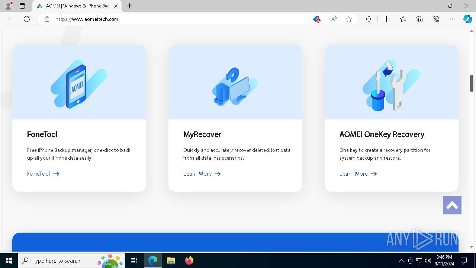This screenshot has width=476, height=268.
Task: Select the AOMEI browser tab
Action: pyautogui.click(x=77, y=6)
